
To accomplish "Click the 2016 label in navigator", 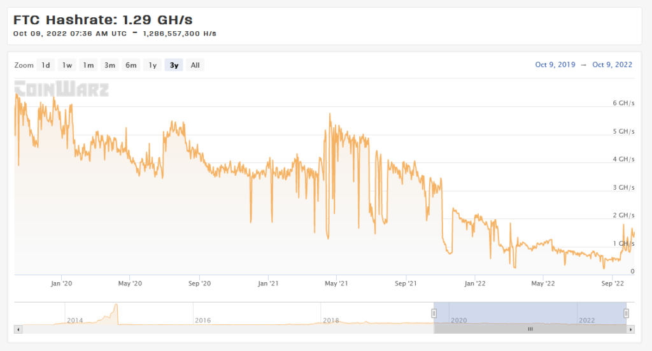I will tap(203, 320).
